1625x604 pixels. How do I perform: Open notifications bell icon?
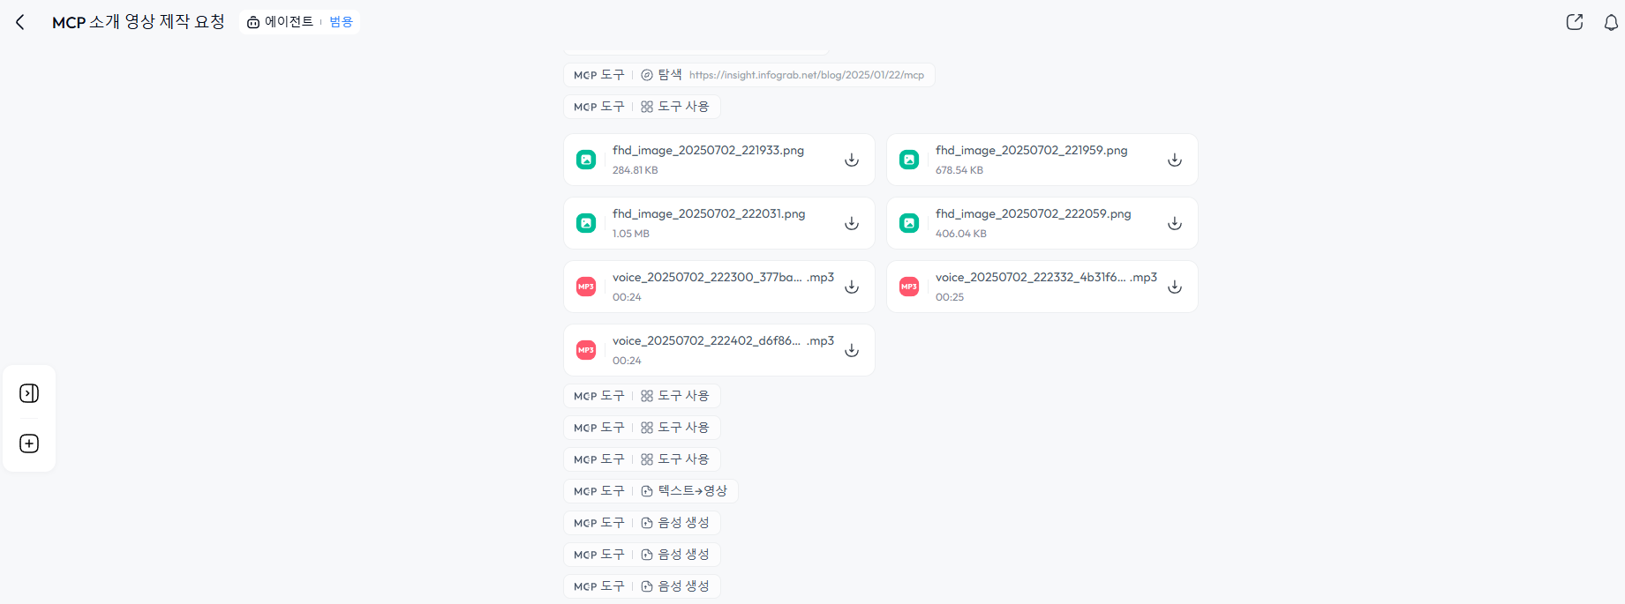[x=1611, y=22]
